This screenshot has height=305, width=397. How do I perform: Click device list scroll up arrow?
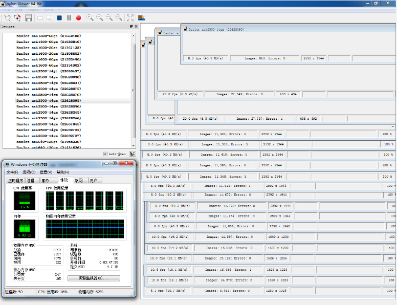point(134,36)
